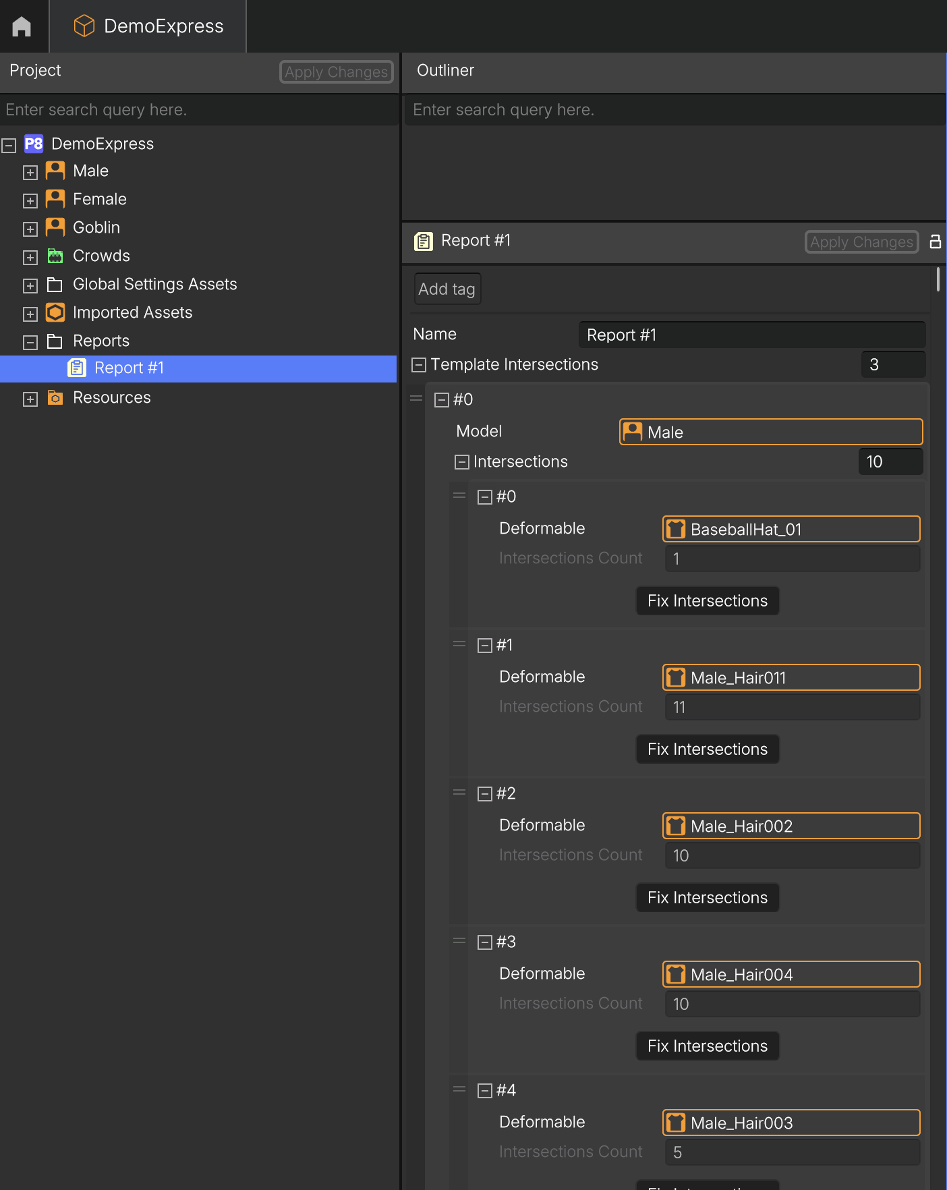
Task: Click the properties panel vertical scrollbar
Action: tap(938, 280)
